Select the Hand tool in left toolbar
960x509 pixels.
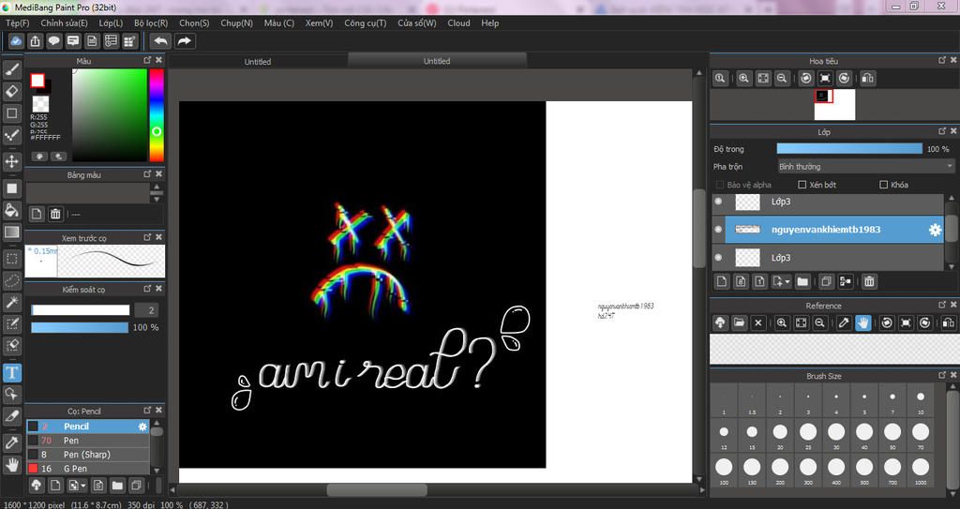point(11,464)
